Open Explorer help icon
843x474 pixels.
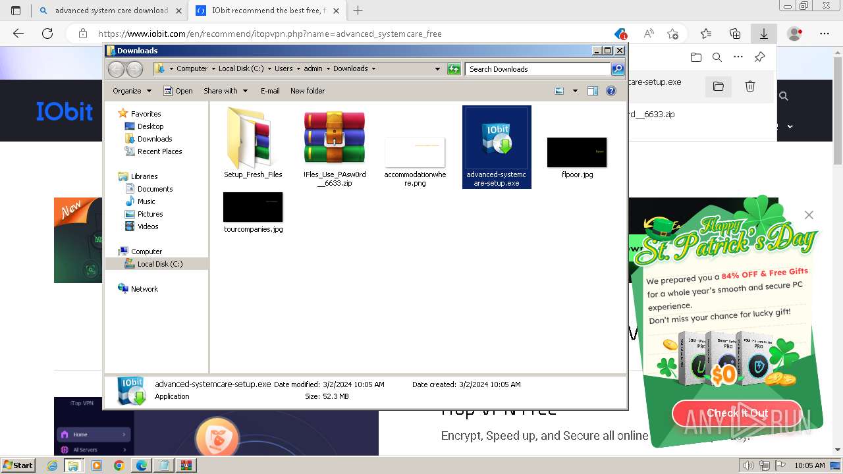[x=611, y=91]
